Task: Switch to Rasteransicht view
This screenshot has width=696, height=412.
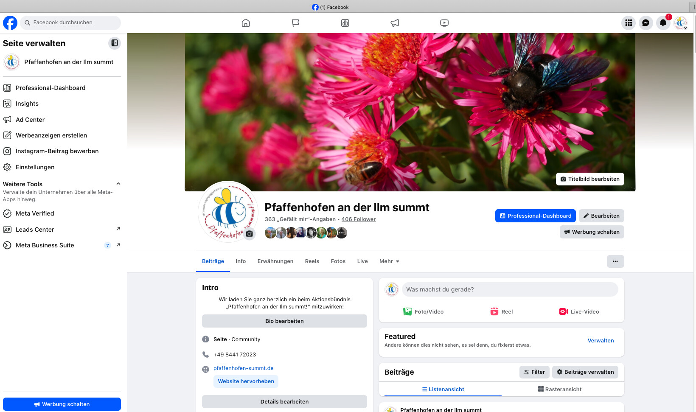Action: click(559, 389)
